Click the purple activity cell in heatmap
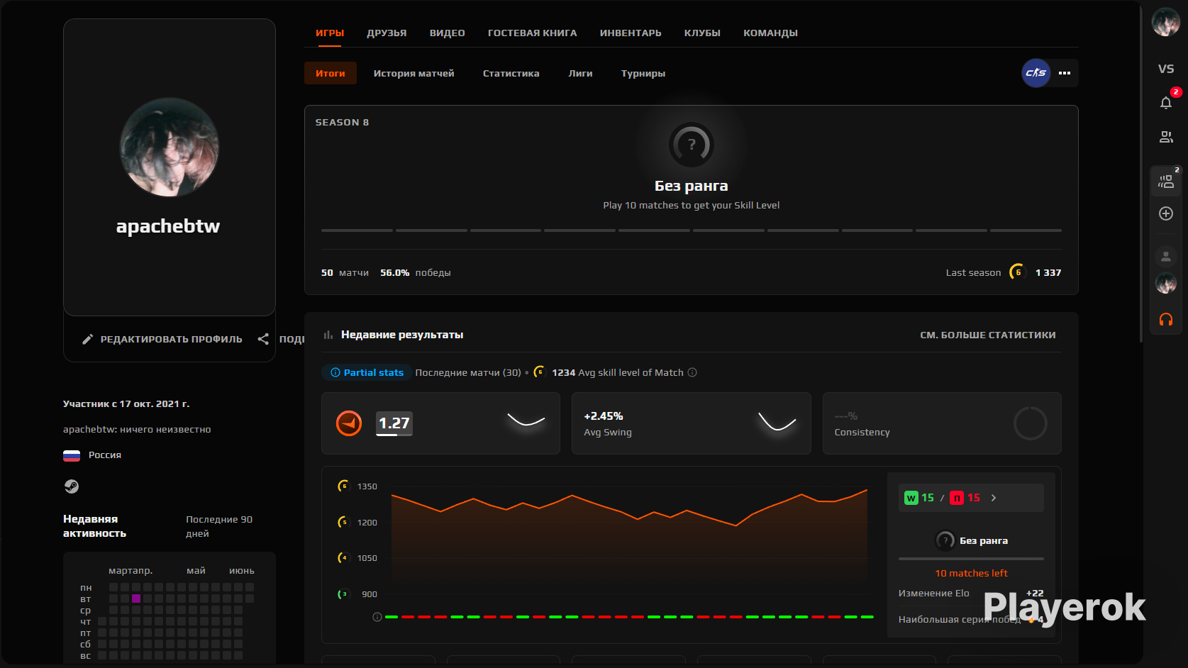The height and width of the screenshot is (668, 1188). point(136,599)
